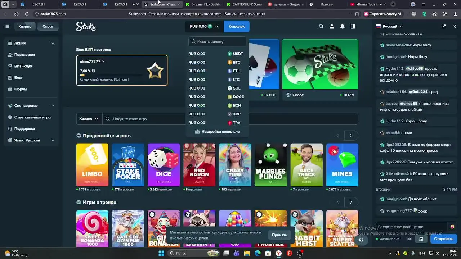Close the chat panel X icon
Viewport: 461px width, 259px height.
point(454,26)
